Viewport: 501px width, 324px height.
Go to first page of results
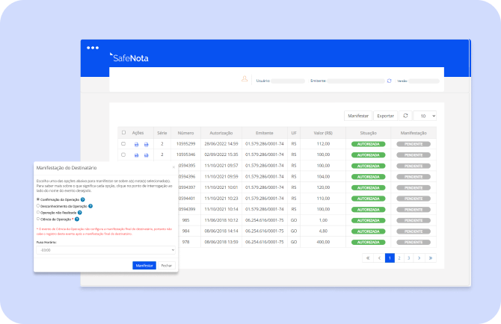coord(368,258)
